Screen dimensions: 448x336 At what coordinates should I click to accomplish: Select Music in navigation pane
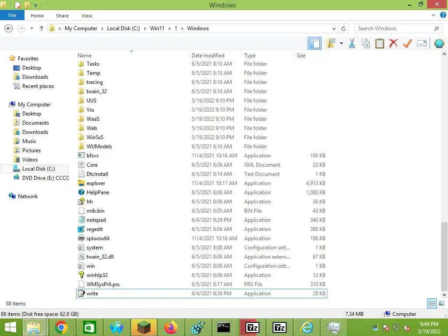[29, 141]
